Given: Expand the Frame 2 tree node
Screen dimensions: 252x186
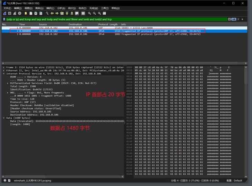Looking at the screenshot, I should point(3,68).
